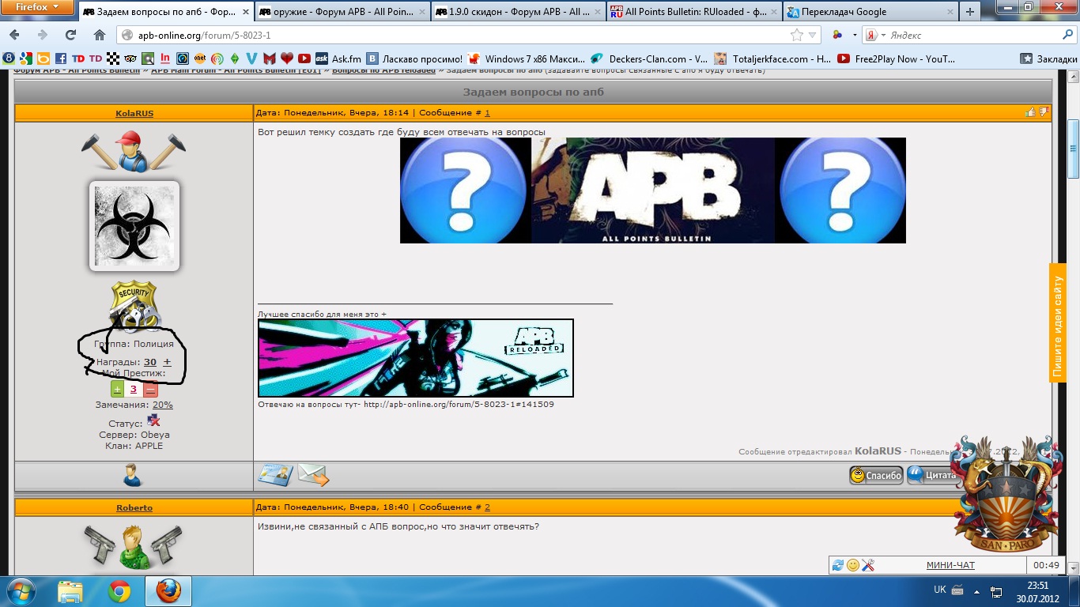The height and width of the screenshot is (607, 1080).
Task: Open the Firefox menu dropdown
Action: click(36, 7)
